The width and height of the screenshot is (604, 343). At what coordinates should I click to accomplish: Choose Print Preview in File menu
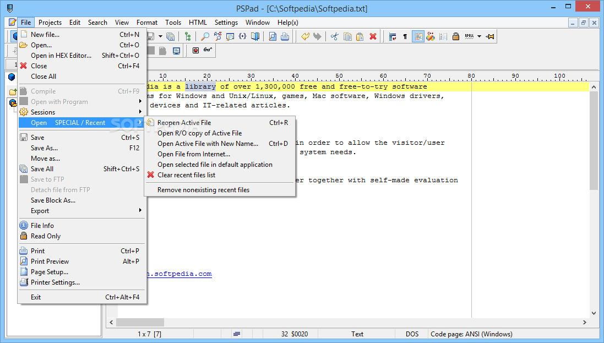pyautogui.click(x=82, y=262)
